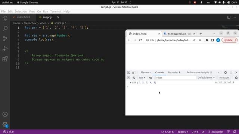The height and width of the screenshot is (134, 239).
Task: Open the Explorer view in activity bar
Action: pos(5,19)
